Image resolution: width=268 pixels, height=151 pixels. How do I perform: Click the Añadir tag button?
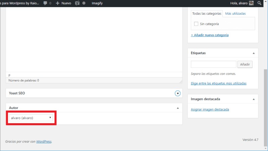tap(245, 64)
